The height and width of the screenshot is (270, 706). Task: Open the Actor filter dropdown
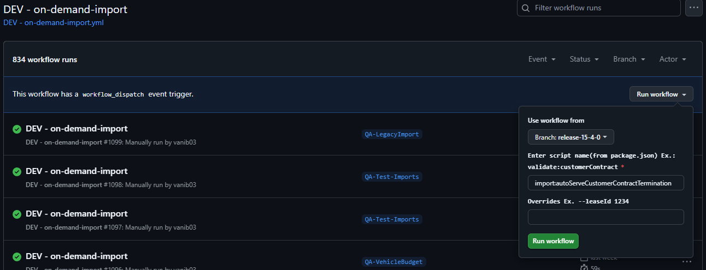(x=673, y=59)
